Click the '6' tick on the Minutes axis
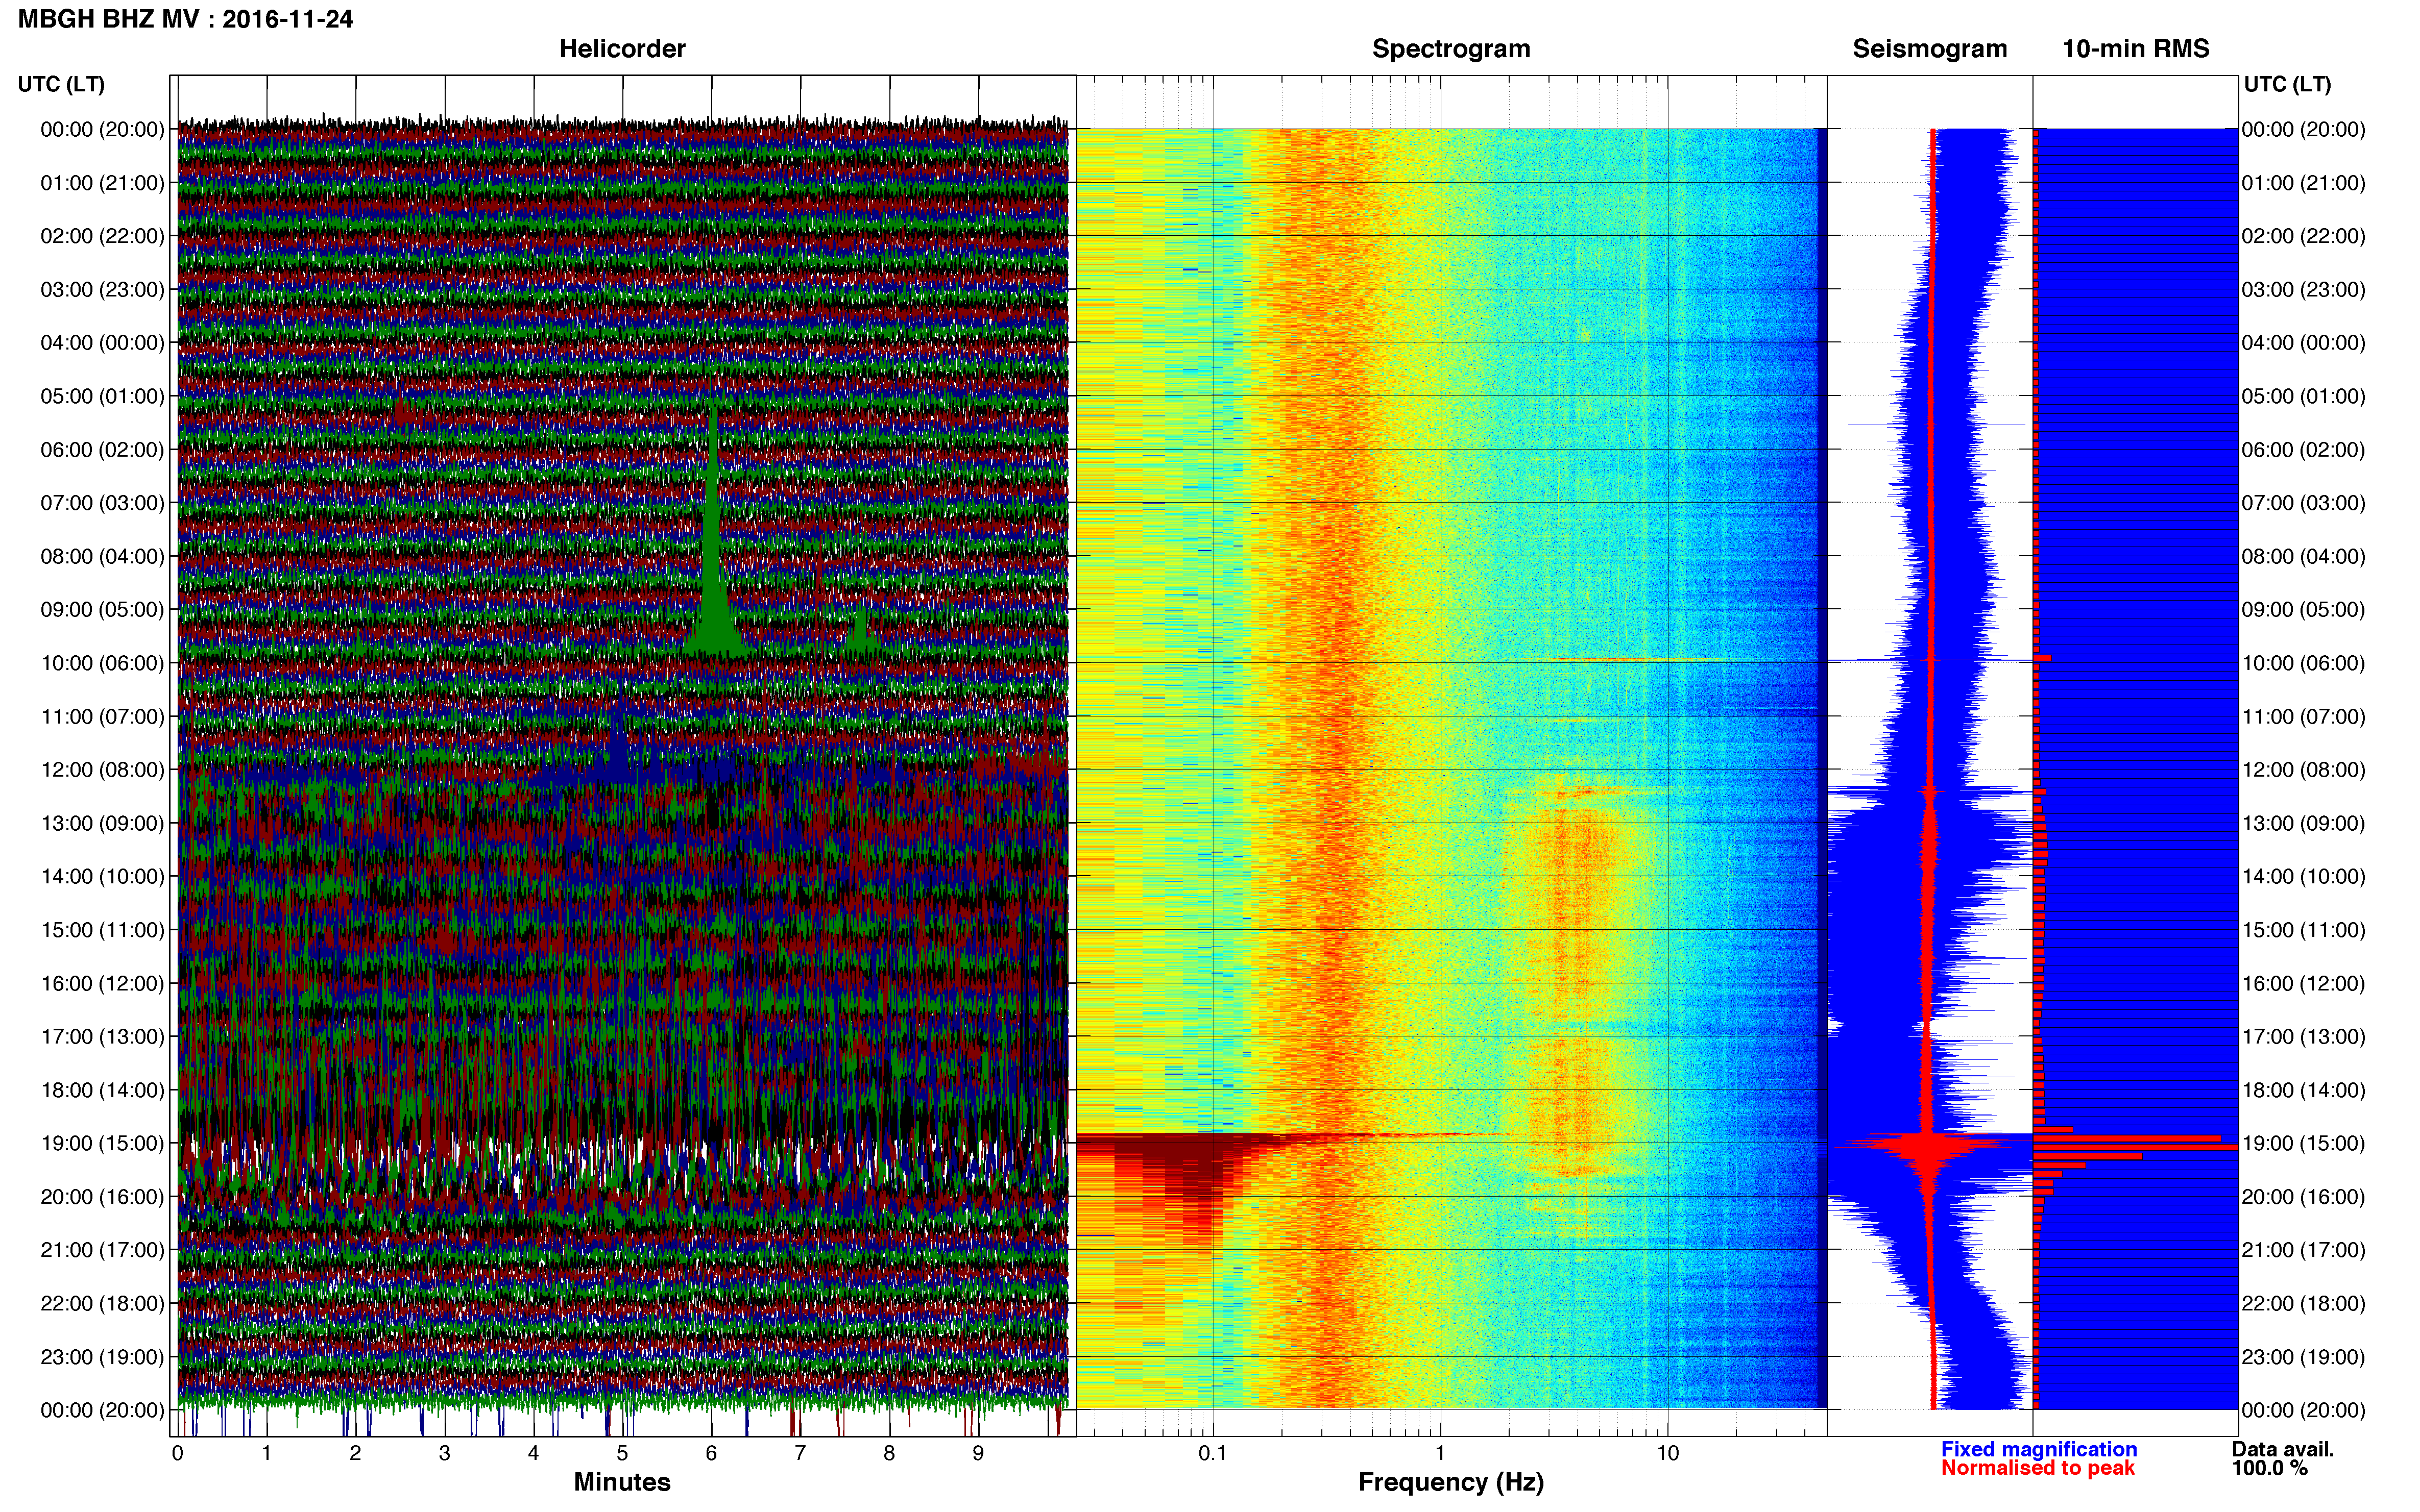Image resolution: width=2420 pixels, height=1512 pixels. 711,1454
